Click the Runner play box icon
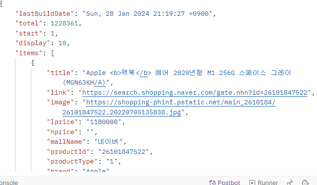This screenshot has width=317, height=185. (x=252, y=182)
